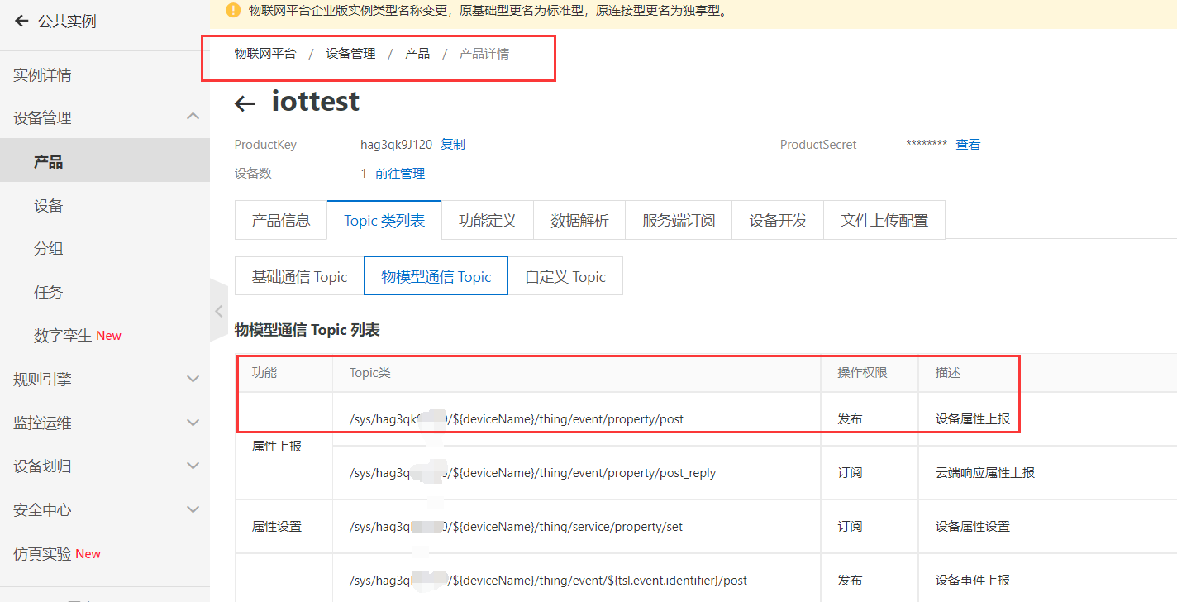Expand the 监控运维 menu section
The height and width of the screenshot is (602, 1177).
click(x=193, y=423)
